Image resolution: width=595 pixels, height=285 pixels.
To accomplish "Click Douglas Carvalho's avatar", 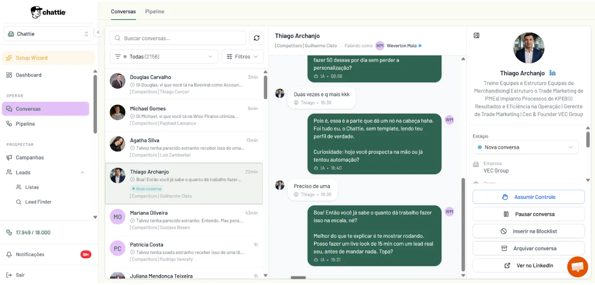I will (x=118, y=81).
